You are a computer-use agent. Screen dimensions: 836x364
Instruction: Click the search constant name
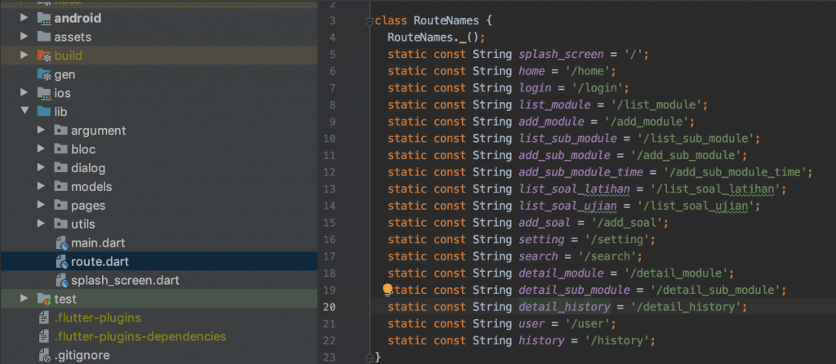tap(538, 256)
